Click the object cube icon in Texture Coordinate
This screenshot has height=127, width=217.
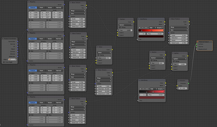[9, 59]
